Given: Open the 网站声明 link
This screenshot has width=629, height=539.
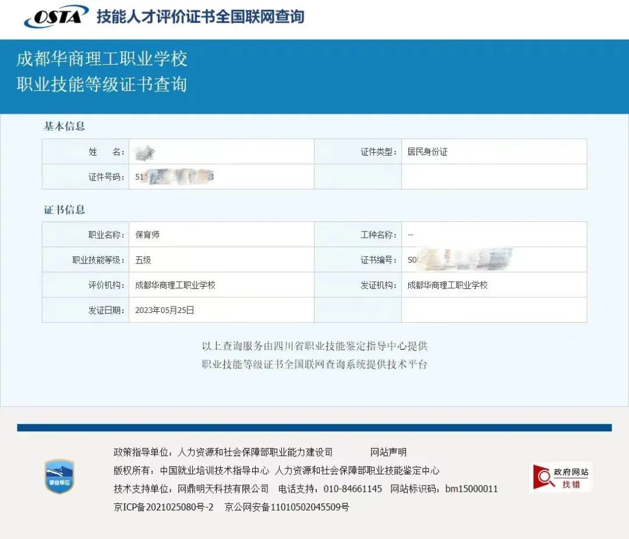Looking at the screenshot, I should click(388, 452).
